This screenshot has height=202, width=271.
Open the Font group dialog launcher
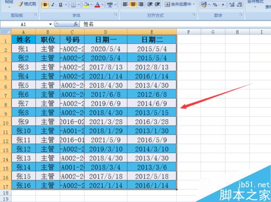(x=116, y=15)
